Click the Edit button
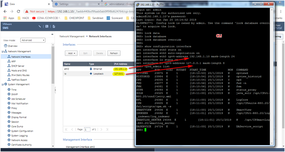Screen dimensions: 285x152 (x=85, y=53)
